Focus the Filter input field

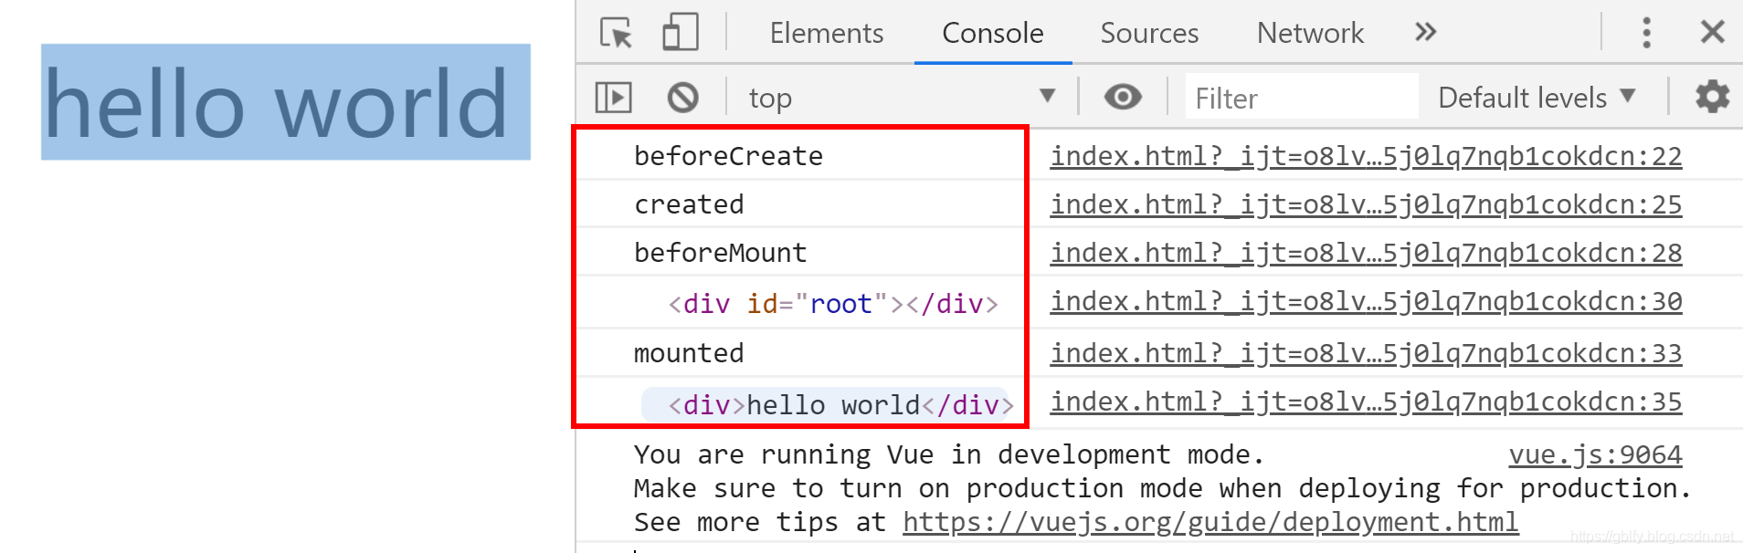1302,97
